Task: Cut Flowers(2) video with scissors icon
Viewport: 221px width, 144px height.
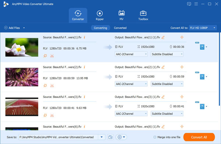Action: pos(52,86)
